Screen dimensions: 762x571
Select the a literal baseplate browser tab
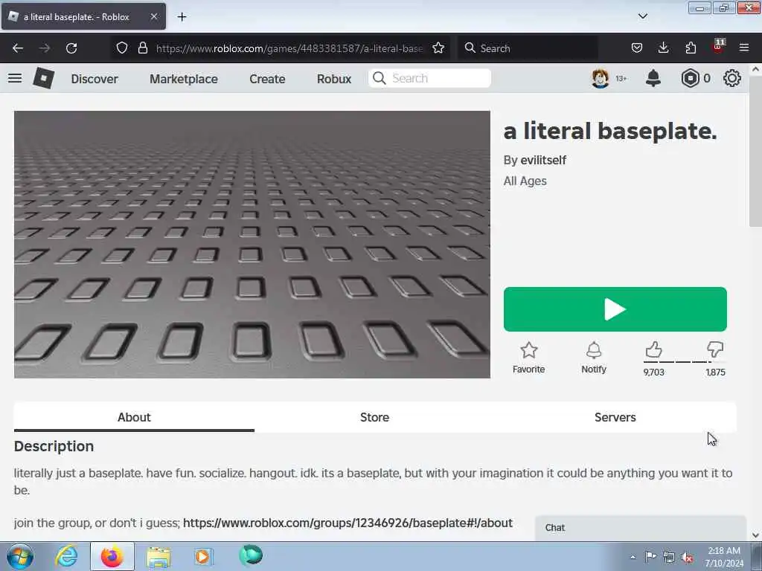[x=83, y=16]
